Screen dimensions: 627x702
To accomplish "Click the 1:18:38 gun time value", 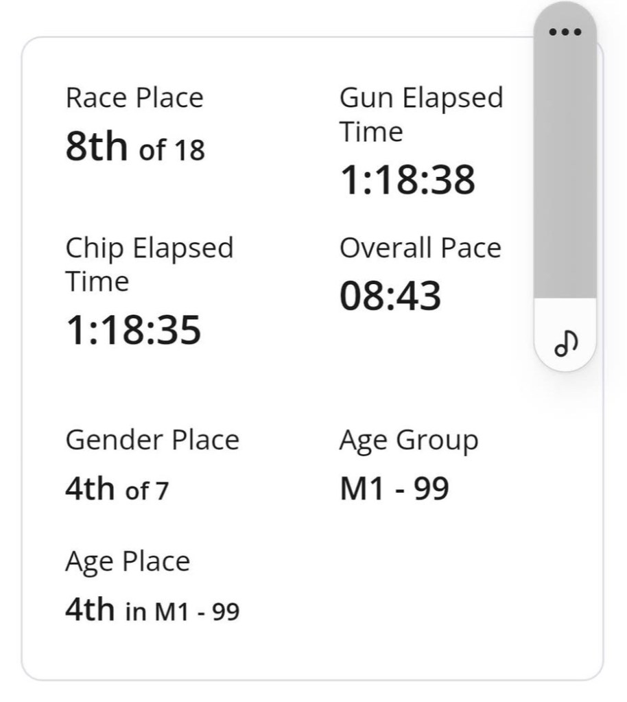I will click(407, 180).
